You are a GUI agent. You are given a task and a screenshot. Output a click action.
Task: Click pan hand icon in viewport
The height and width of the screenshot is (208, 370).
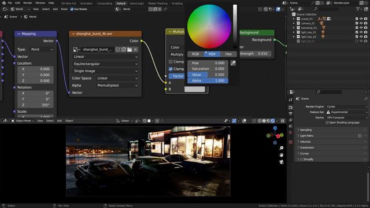[x=282, y=155]
